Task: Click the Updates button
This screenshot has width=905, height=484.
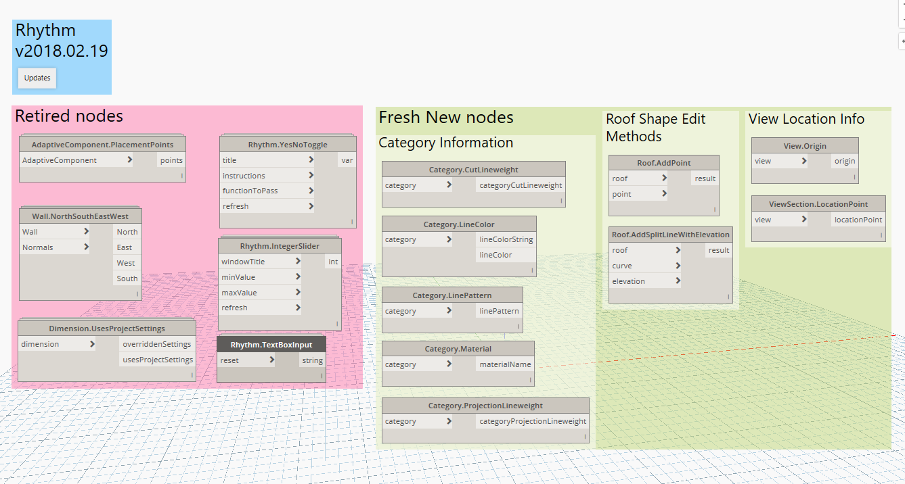Action: (x=37, y=78)
